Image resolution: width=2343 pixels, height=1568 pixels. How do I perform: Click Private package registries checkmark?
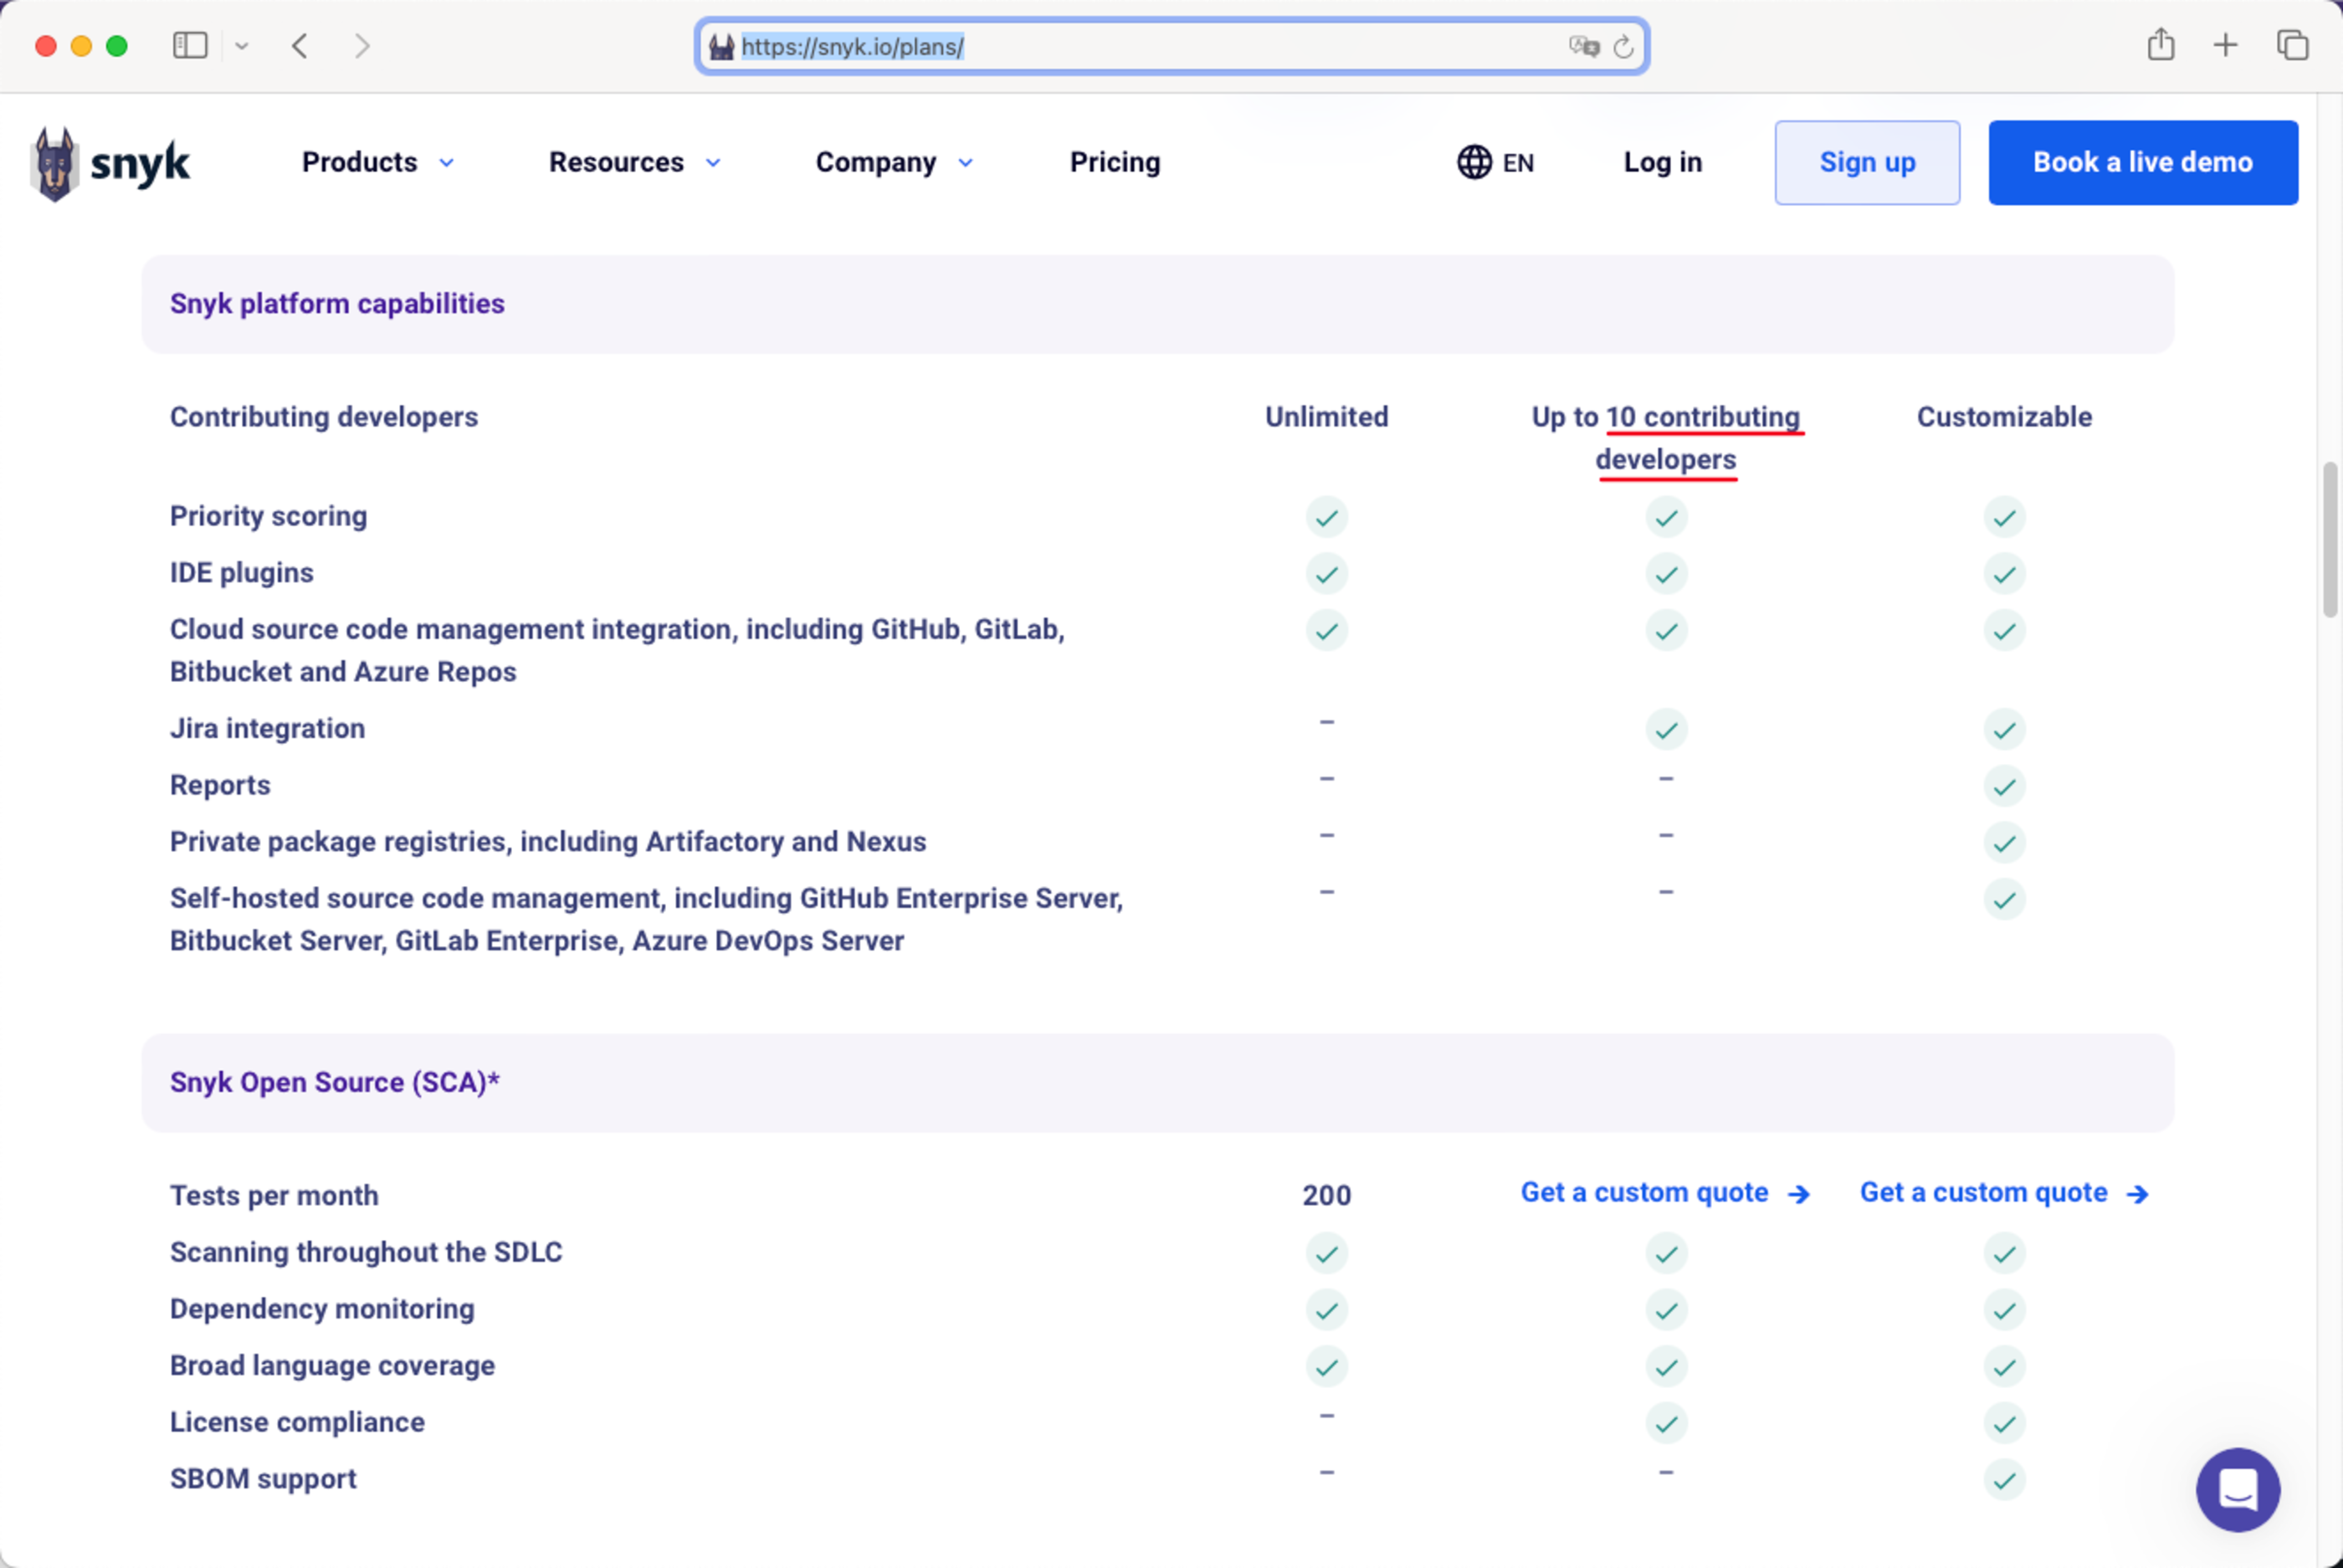[2005, 843]
